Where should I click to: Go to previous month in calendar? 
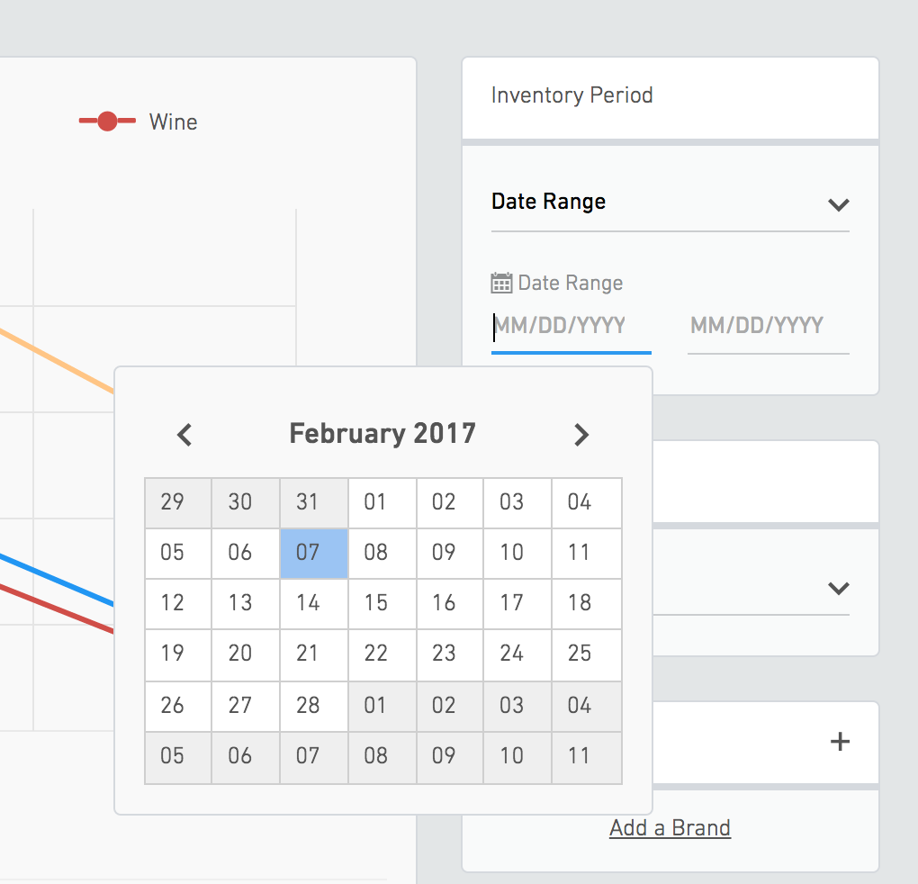(184, 435)
